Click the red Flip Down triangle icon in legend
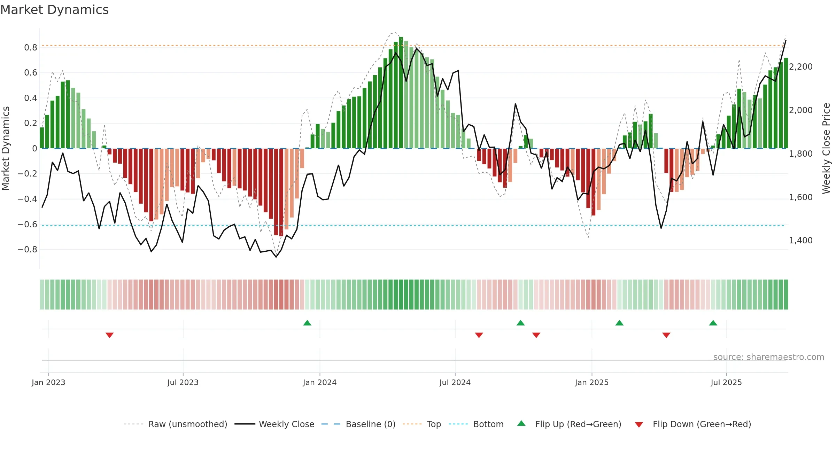The height and width of the screenshot is (470, 836). pos(639,425)
